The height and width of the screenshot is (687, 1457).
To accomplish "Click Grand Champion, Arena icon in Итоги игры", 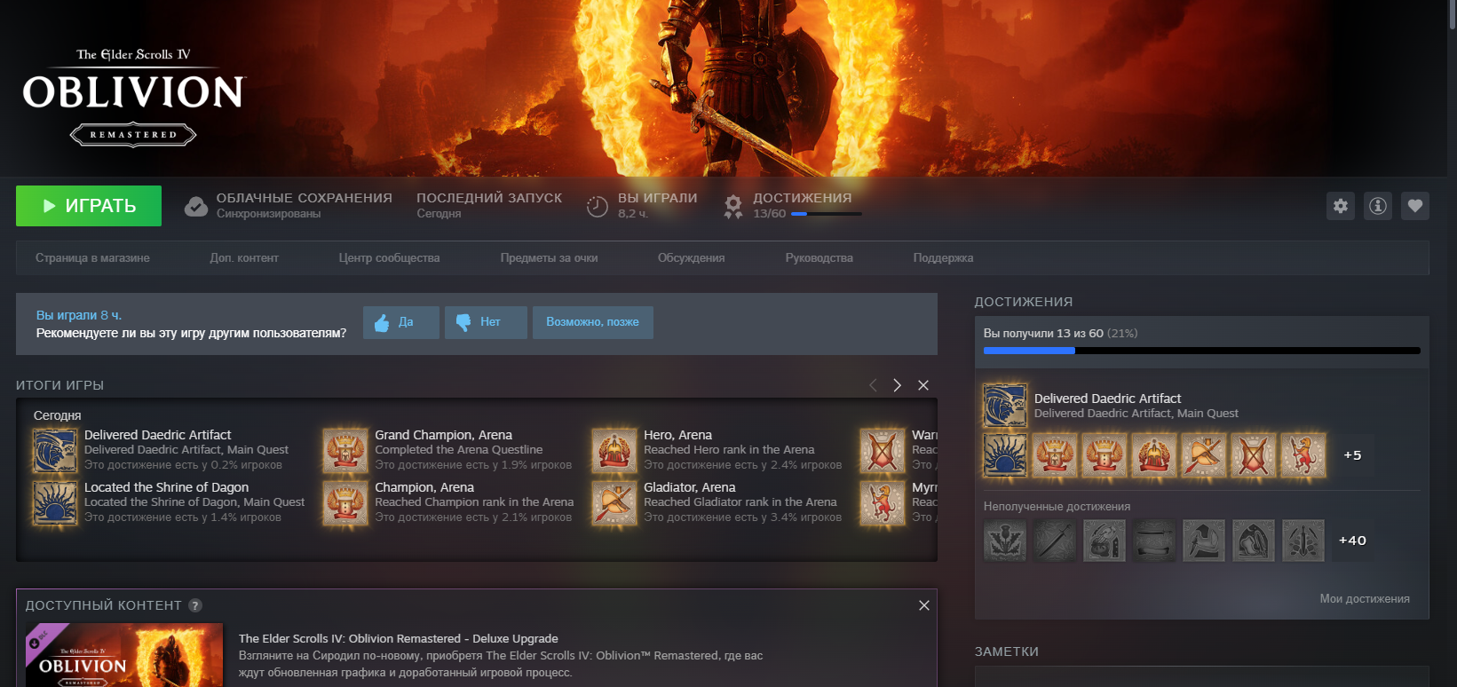I will pyautogui.click(x=345, y=450).
